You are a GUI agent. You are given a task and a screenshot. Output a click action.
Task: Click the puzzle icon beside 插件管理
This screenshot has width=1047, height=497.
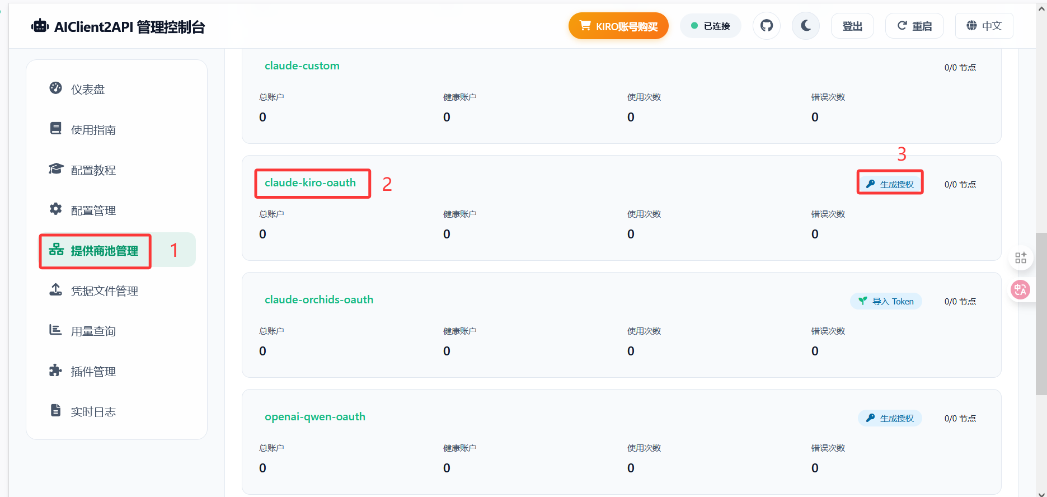click(x=56, y=370)
